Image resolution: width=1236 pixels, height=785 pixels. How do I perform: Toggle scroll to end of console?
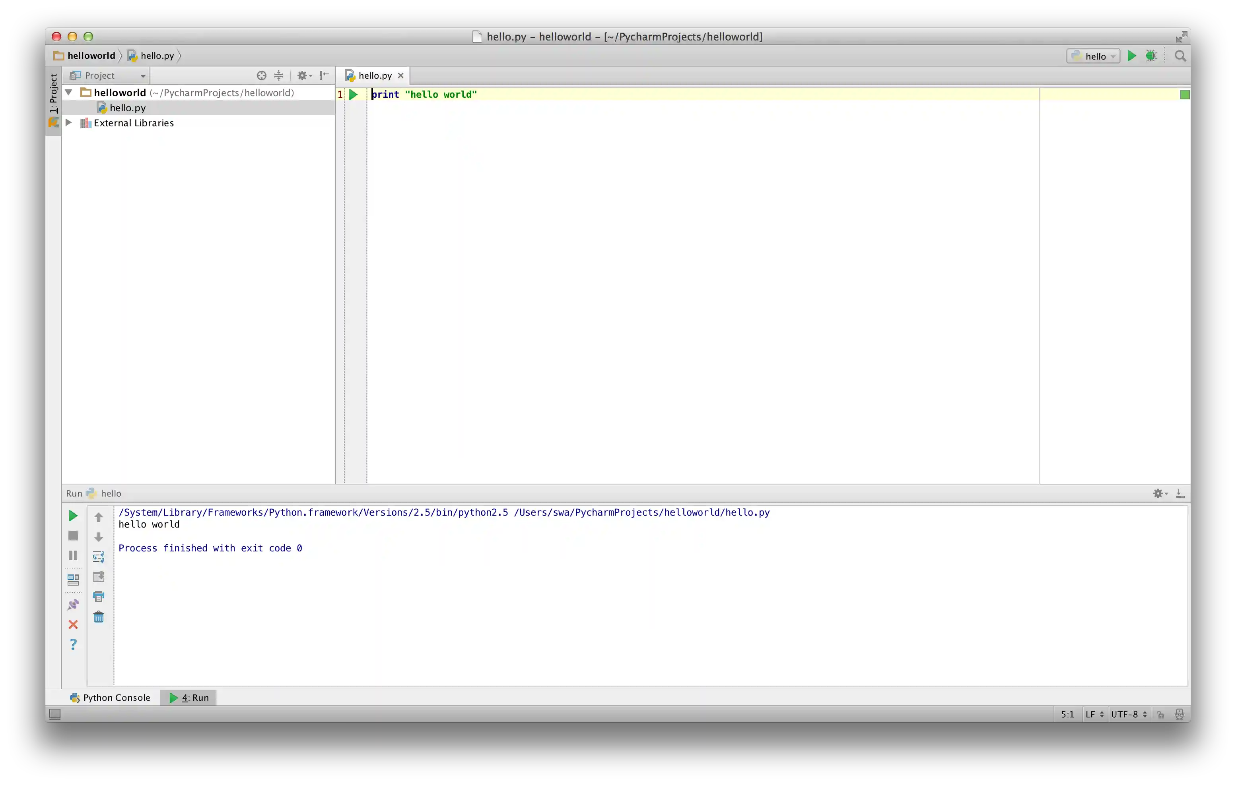99,577
